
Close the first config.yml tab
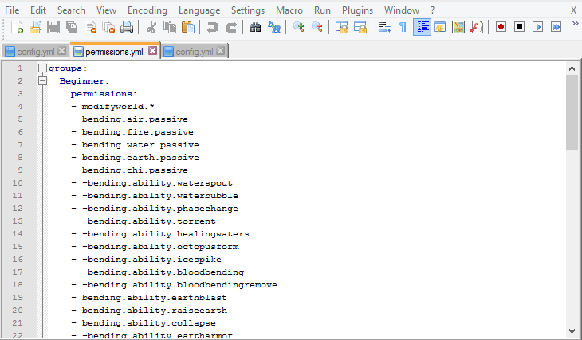click(62, 51)
